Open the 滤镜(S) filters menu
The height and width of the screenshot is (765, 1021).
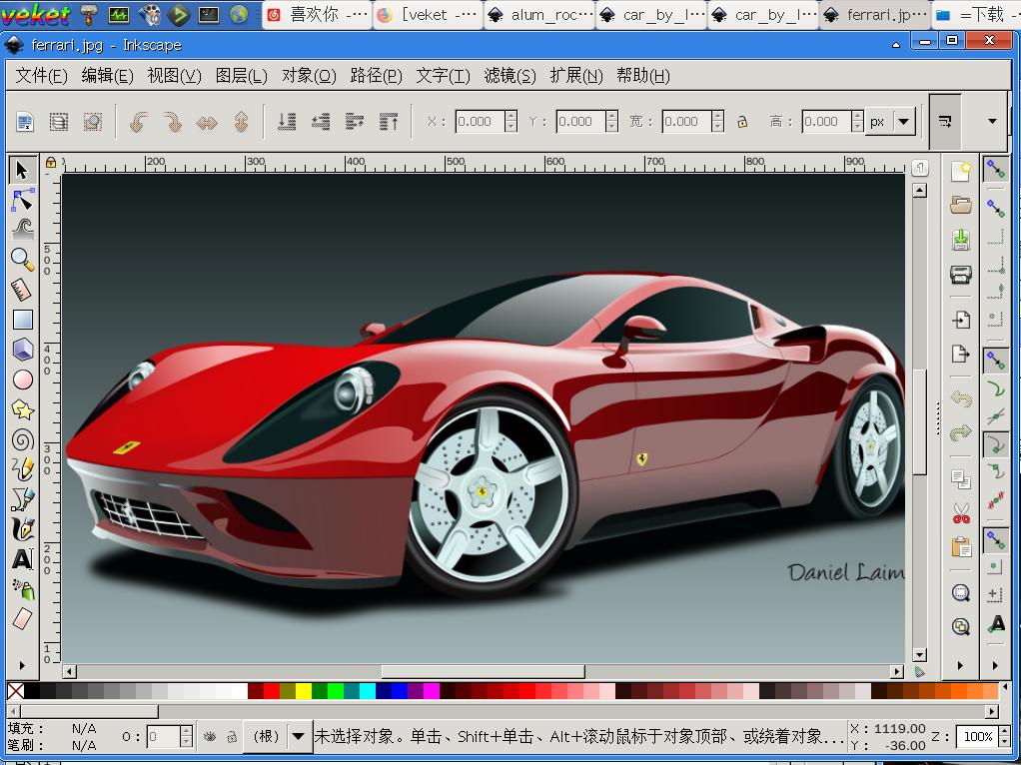click(x=510, y=76)
